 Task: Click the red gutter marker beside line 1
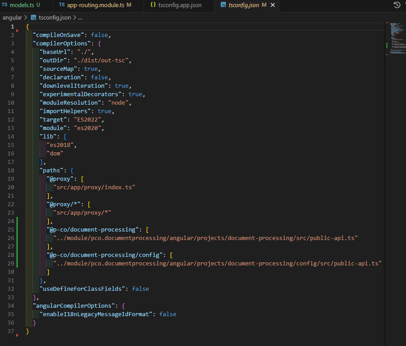pos(17,31)
